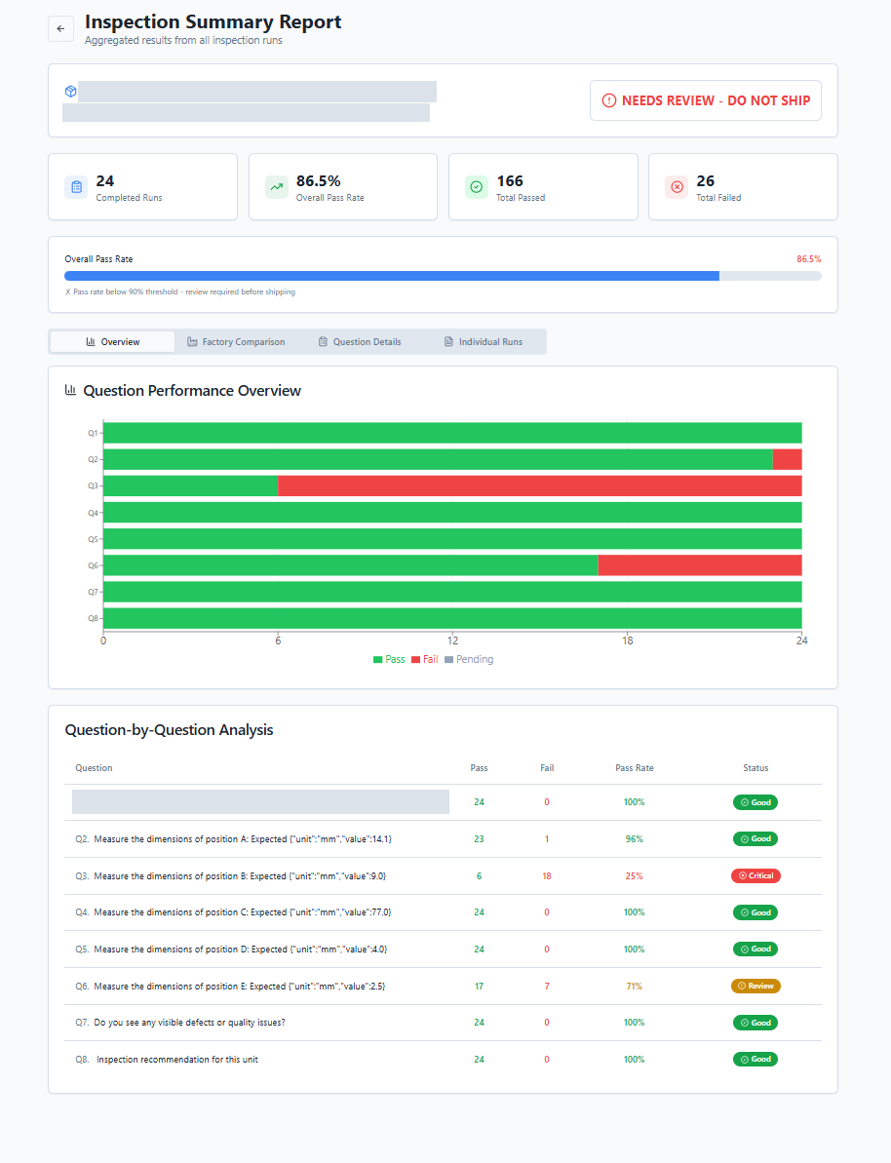
Task: Click the red fail segment of Q6 bar
Action: tap(700, 565)
